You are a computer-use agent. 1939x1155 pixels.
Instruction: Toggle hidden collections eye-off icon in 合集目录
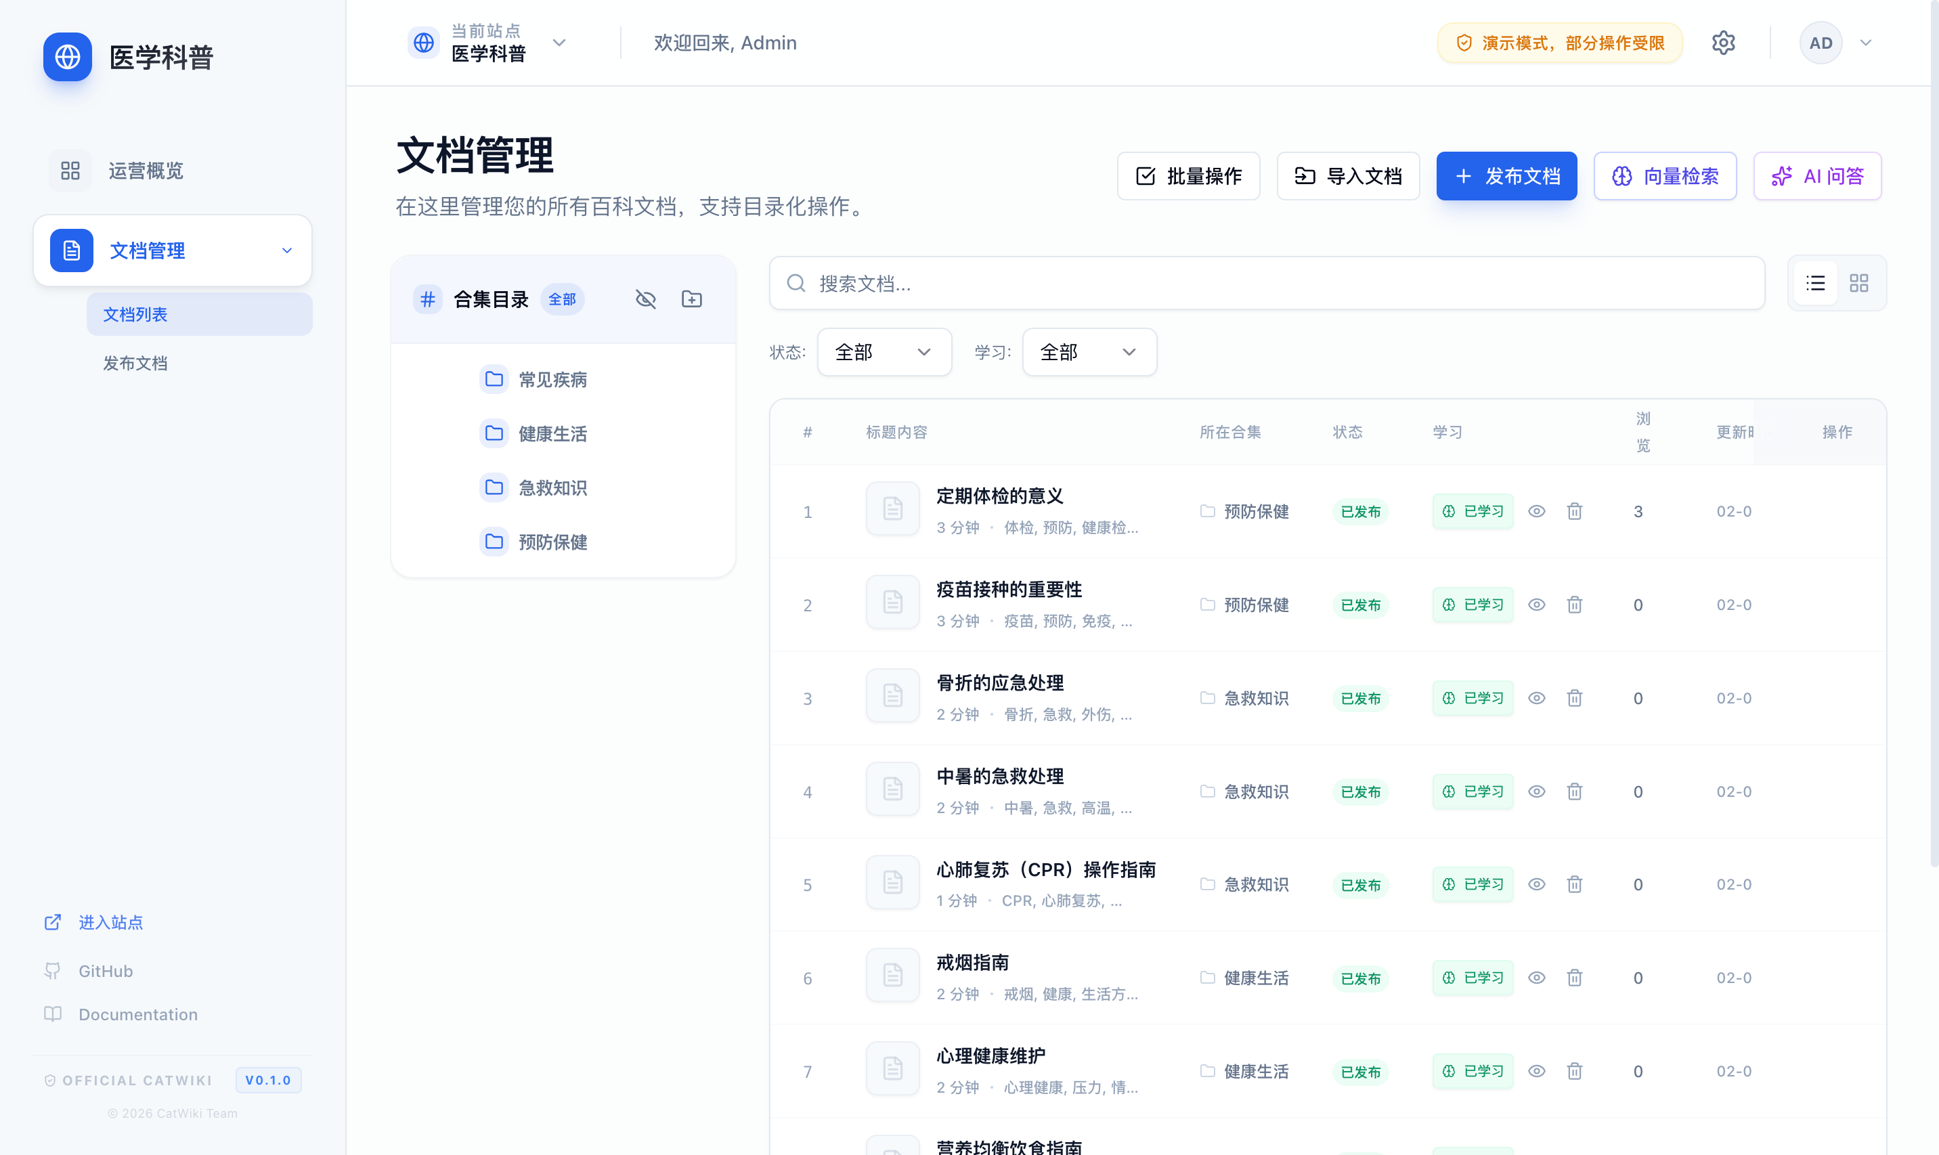pyautogui.click(x=645, y=299)
